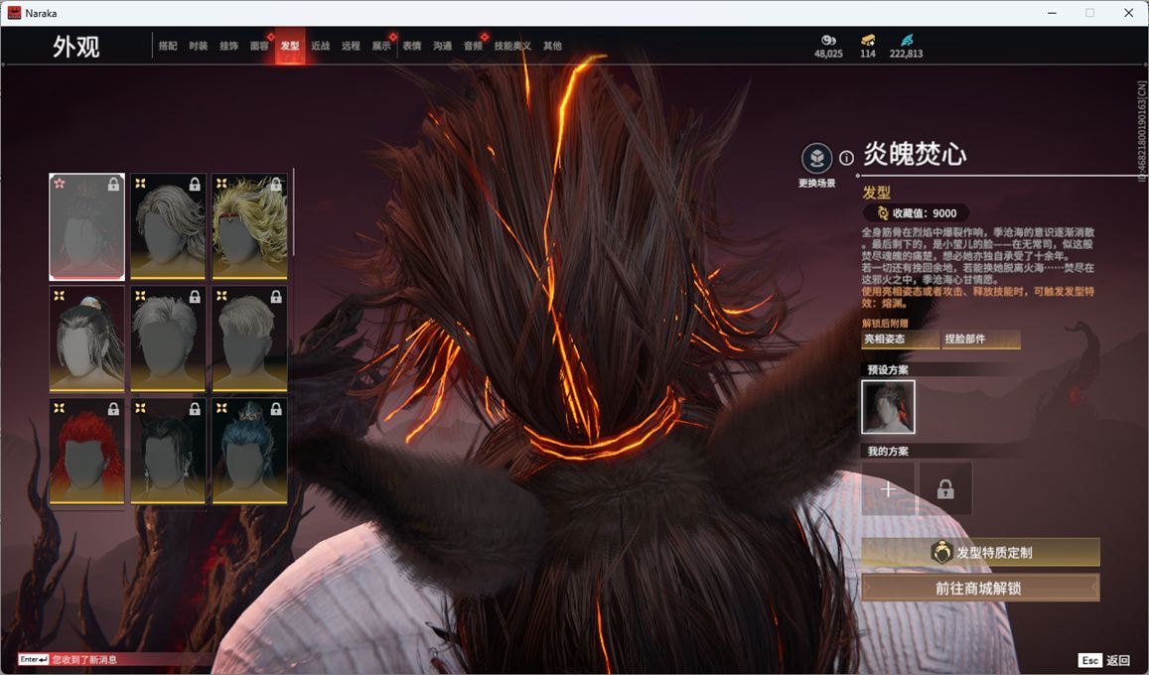
Task: Switch to the 面容 tab
Action: 259,46
